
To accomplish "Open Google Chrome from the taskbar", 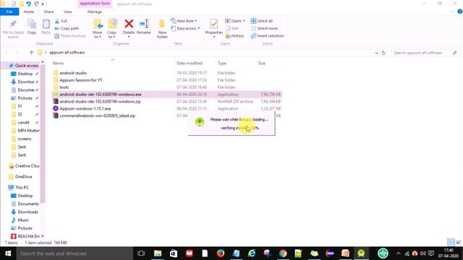I will pos(283,253).
